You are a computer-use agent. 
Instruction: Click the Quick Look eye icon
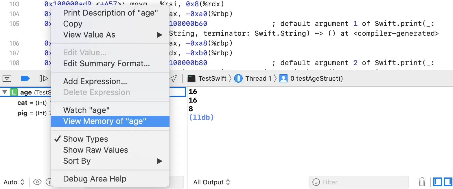[x=37, y=182]
